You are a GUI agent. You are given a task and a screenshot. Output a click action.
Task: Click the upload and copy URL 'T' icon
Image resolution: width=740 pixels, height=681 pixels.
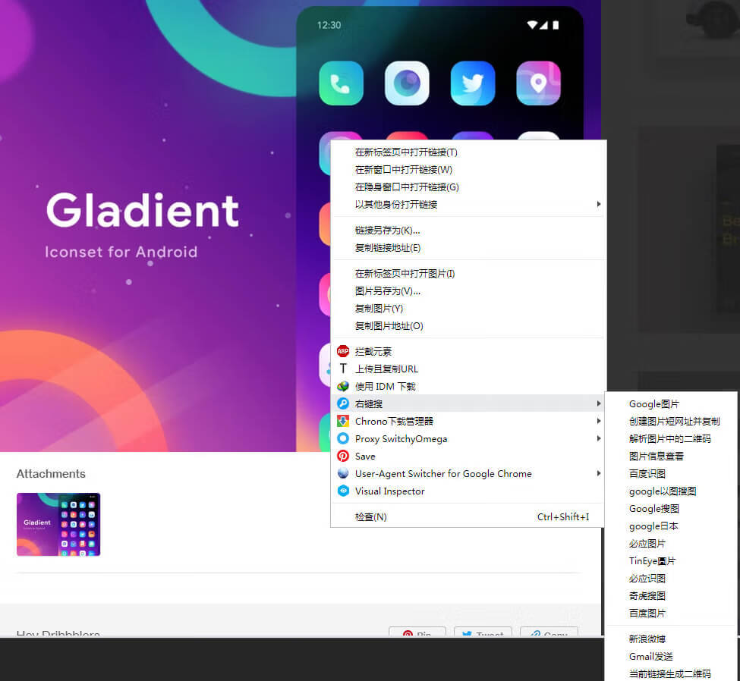(343, 369)
